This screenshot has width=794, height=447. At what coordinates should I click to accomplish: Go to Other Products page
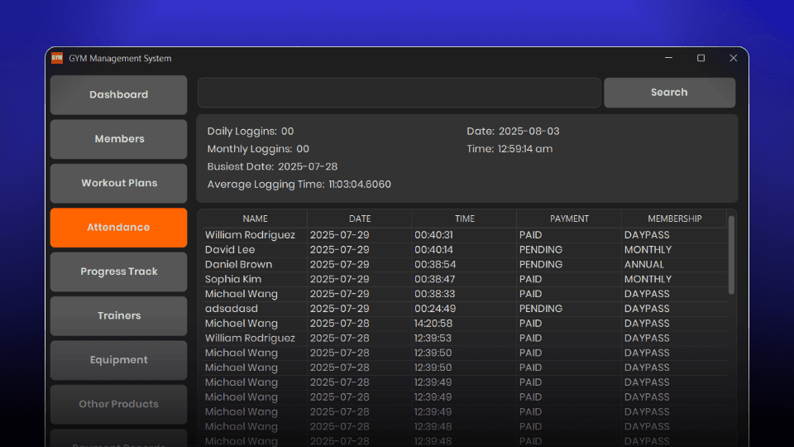click(x=118, y=404)
